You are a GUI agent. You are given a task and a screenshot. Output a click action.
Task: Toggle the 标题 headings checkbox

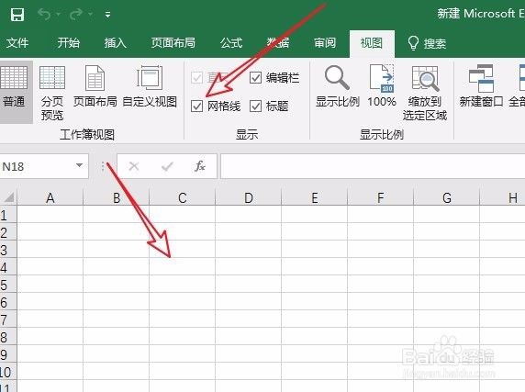tap(255, 106)
